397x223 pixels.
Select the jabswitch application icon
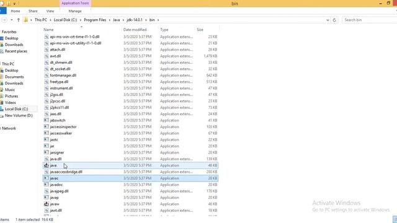point(47,120)
